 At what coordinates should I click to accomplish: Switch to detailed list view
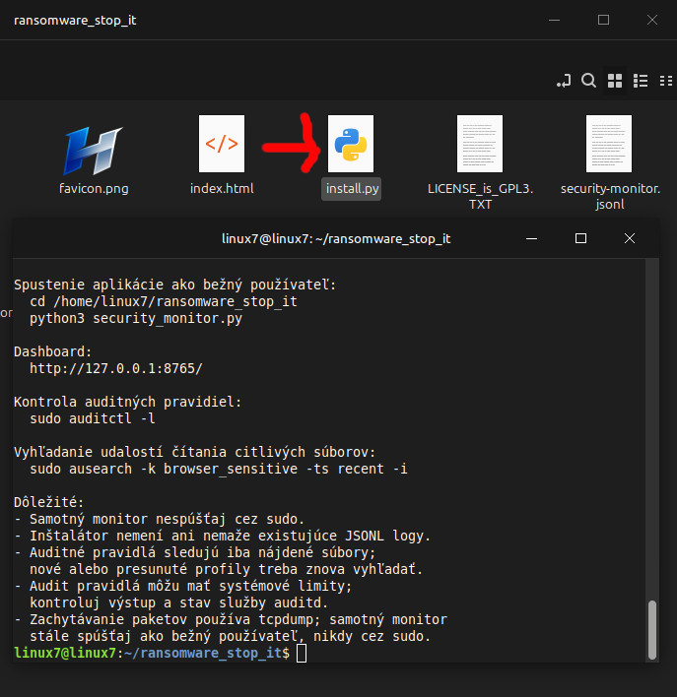641,81
